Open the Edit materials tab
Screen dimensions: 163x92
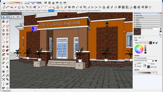click(140, 38)
